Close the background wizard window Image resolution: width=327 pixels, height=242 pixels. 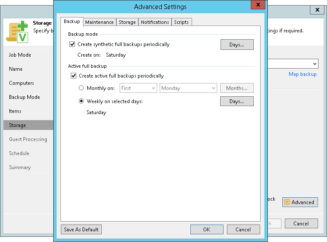pos(317,9)
